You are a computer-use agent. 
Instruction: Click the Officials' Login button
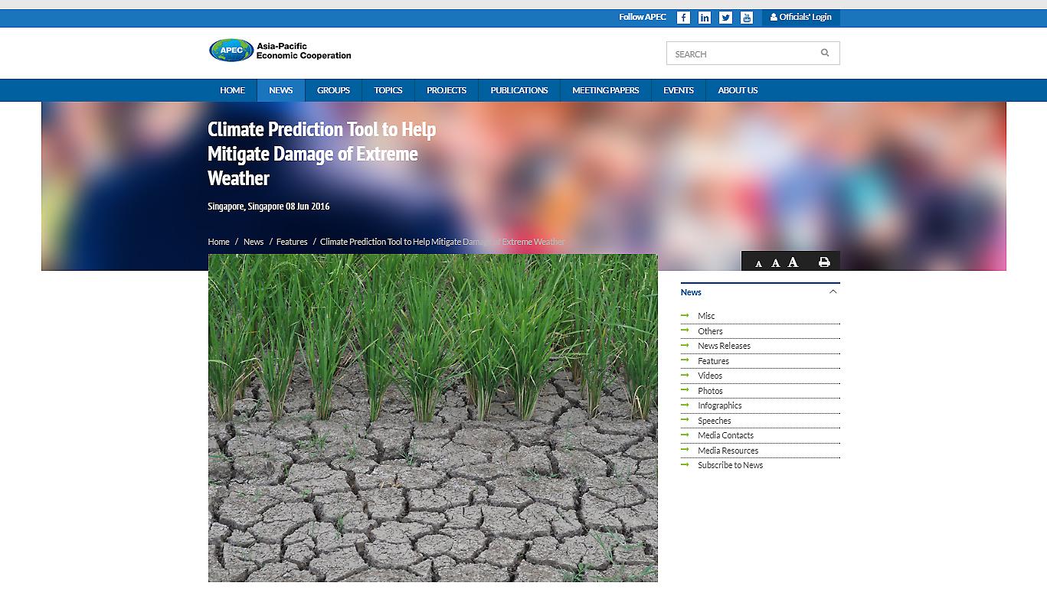click(x=800, y=17)
